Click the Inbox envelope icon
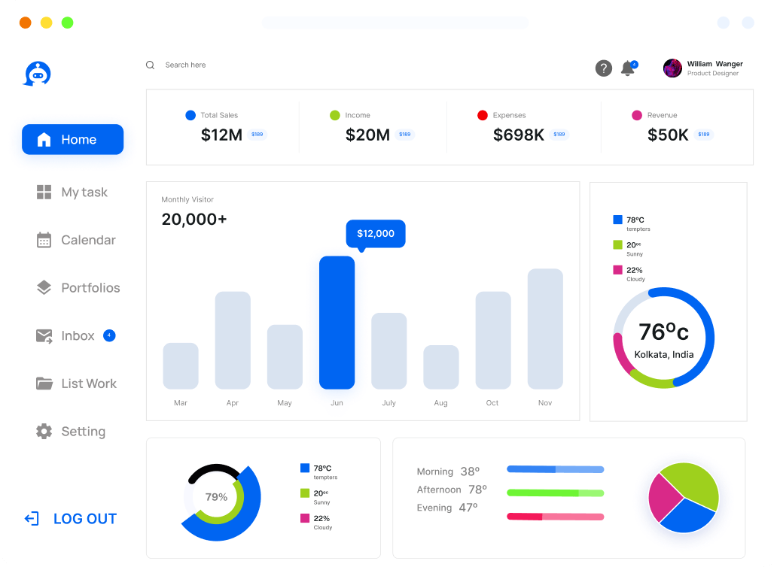This screenshot has height=567, width=780. (44, 336)
